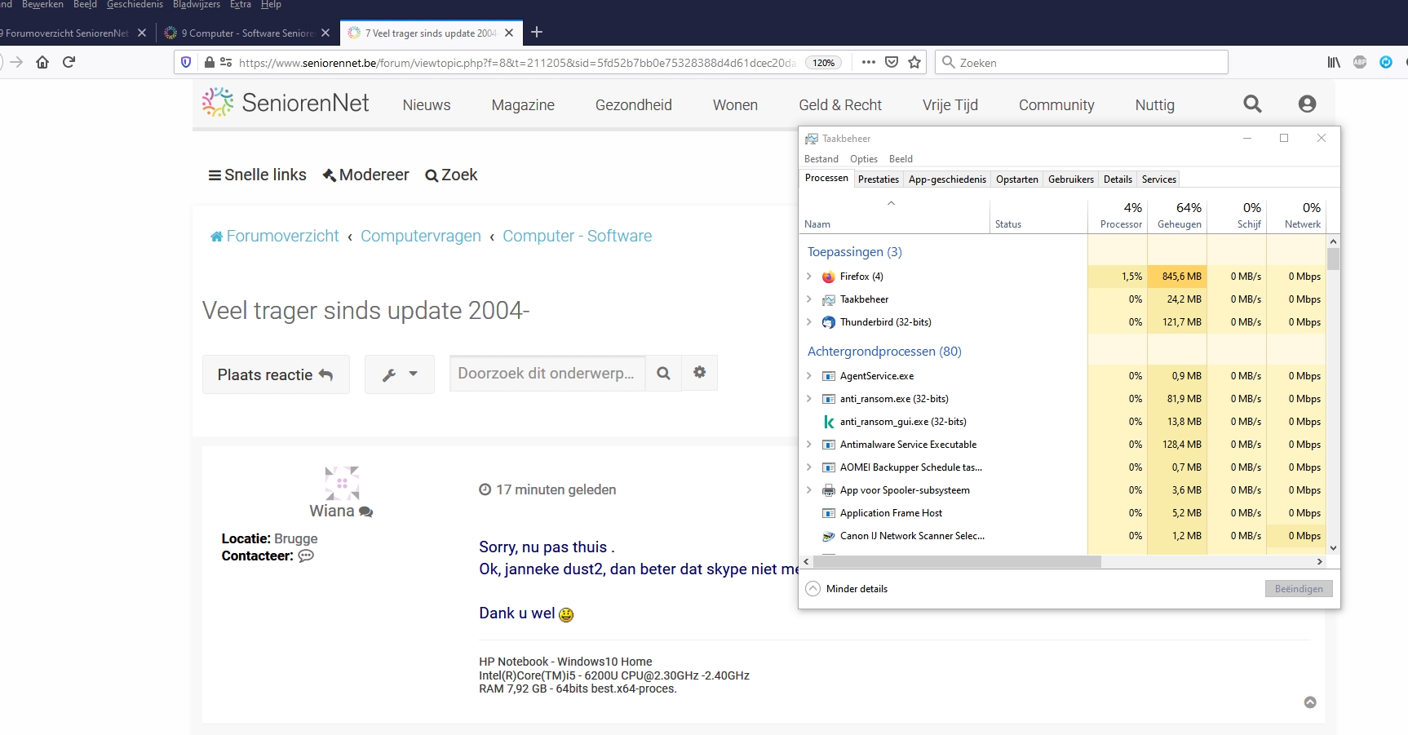1408x735 pixels.
Task: Expand the Thunderbird process entry
Action: pos(809,322)
